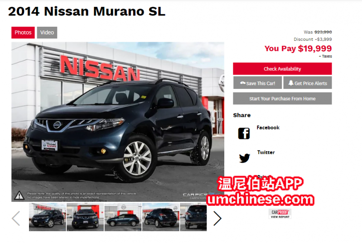This screenshot has height=243, width=362.
Task: Select the first front-angle thumbnail
Action: pyautogui.click(x=47, y=217)
